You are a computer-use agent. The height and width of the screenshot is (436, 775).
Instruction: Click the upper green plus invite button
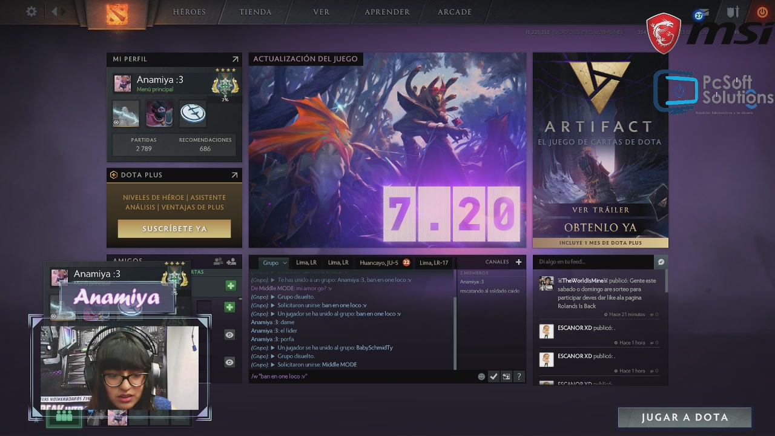pos(230,286)
